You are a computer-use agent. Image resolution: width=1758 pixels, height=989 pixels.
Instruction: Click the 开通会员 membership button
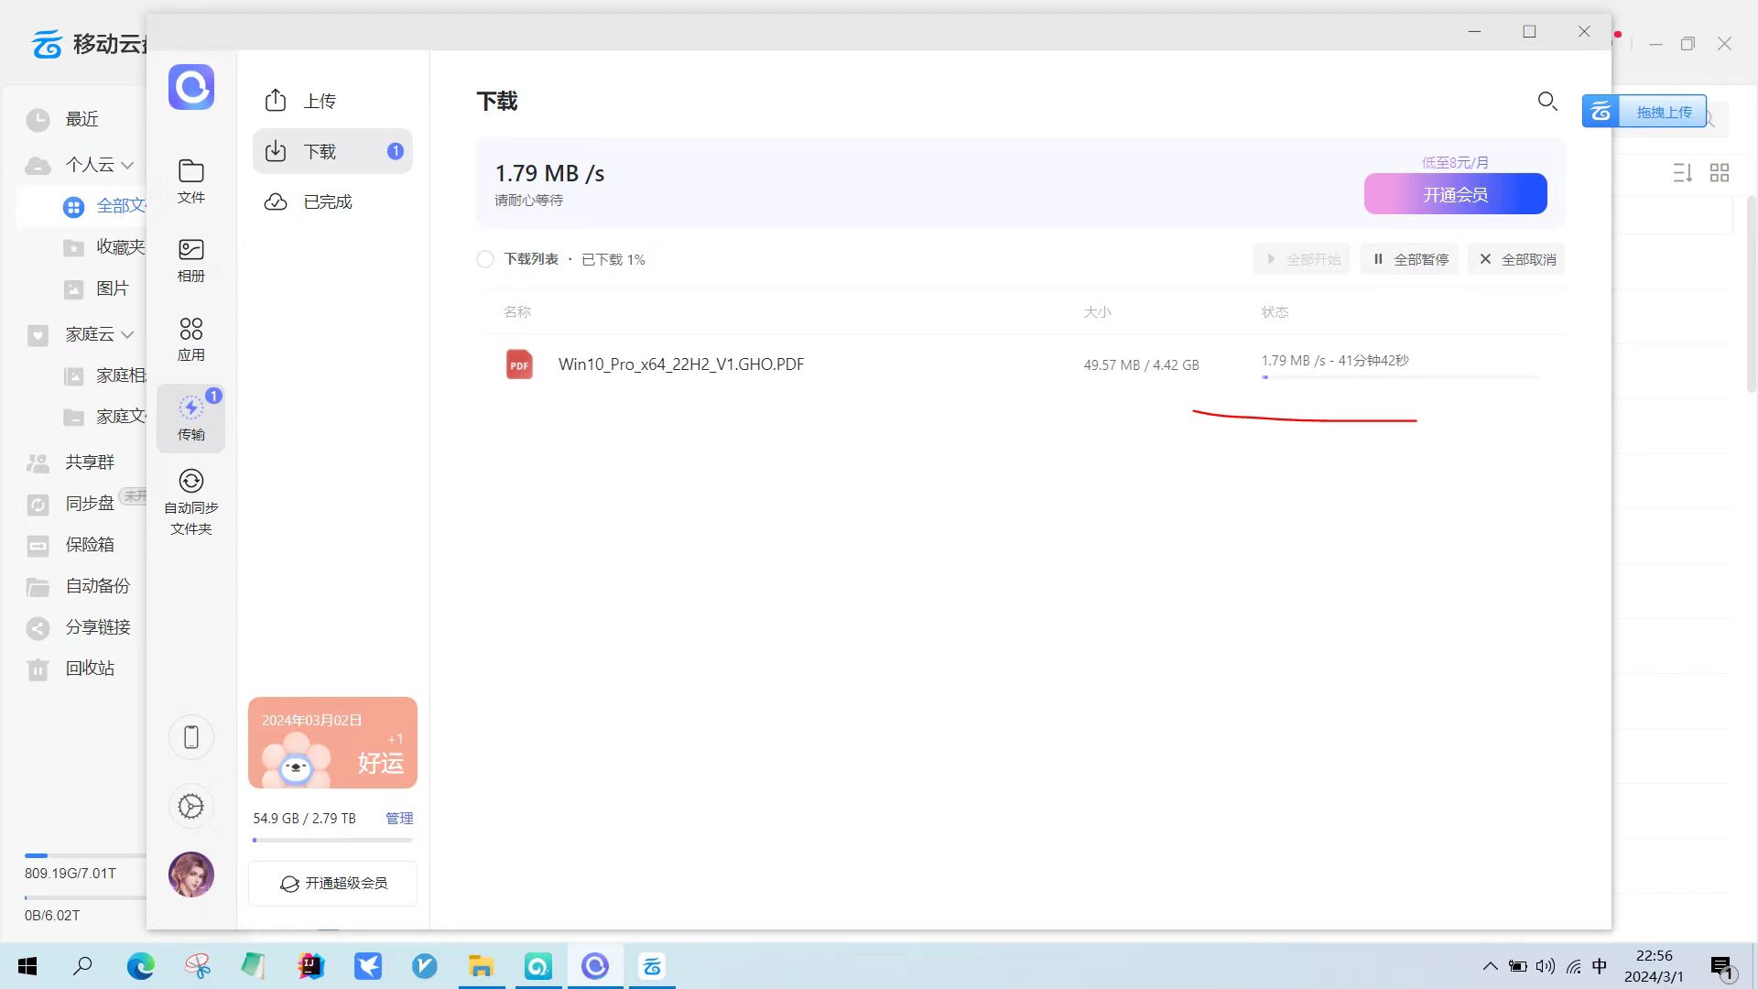point(1455,194)
